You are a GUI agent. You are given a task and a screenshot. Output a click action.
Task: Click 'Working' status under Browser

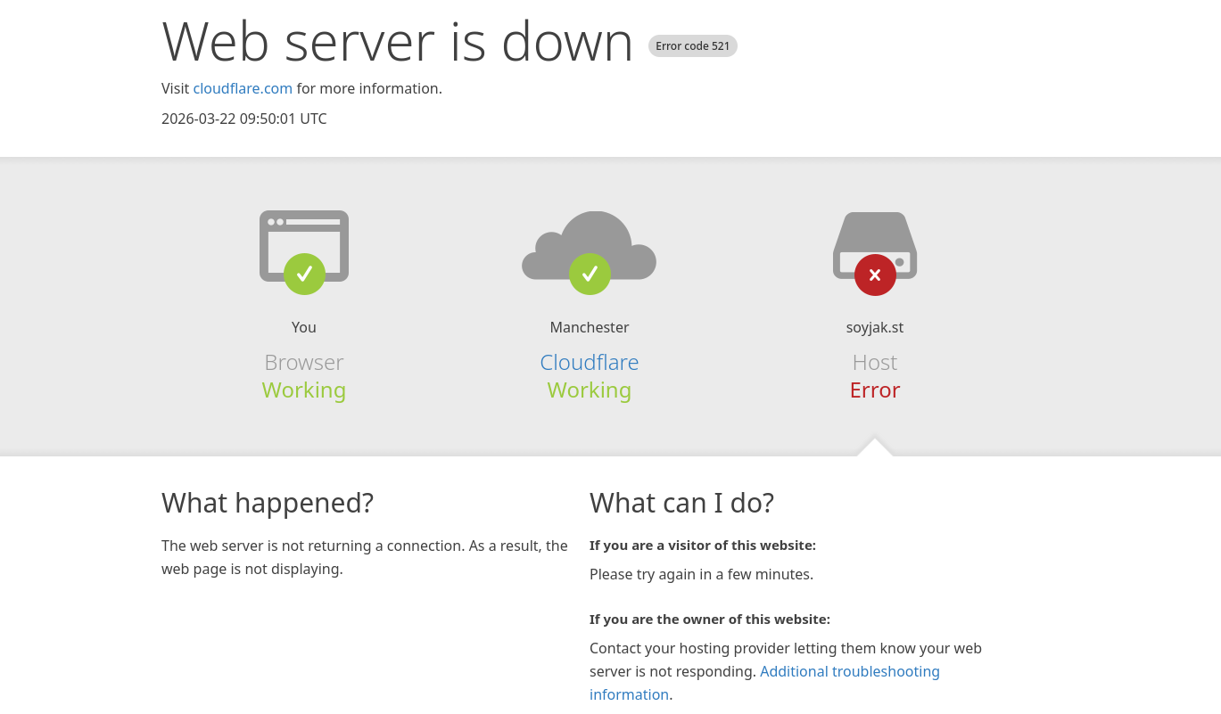coord(304,390)
